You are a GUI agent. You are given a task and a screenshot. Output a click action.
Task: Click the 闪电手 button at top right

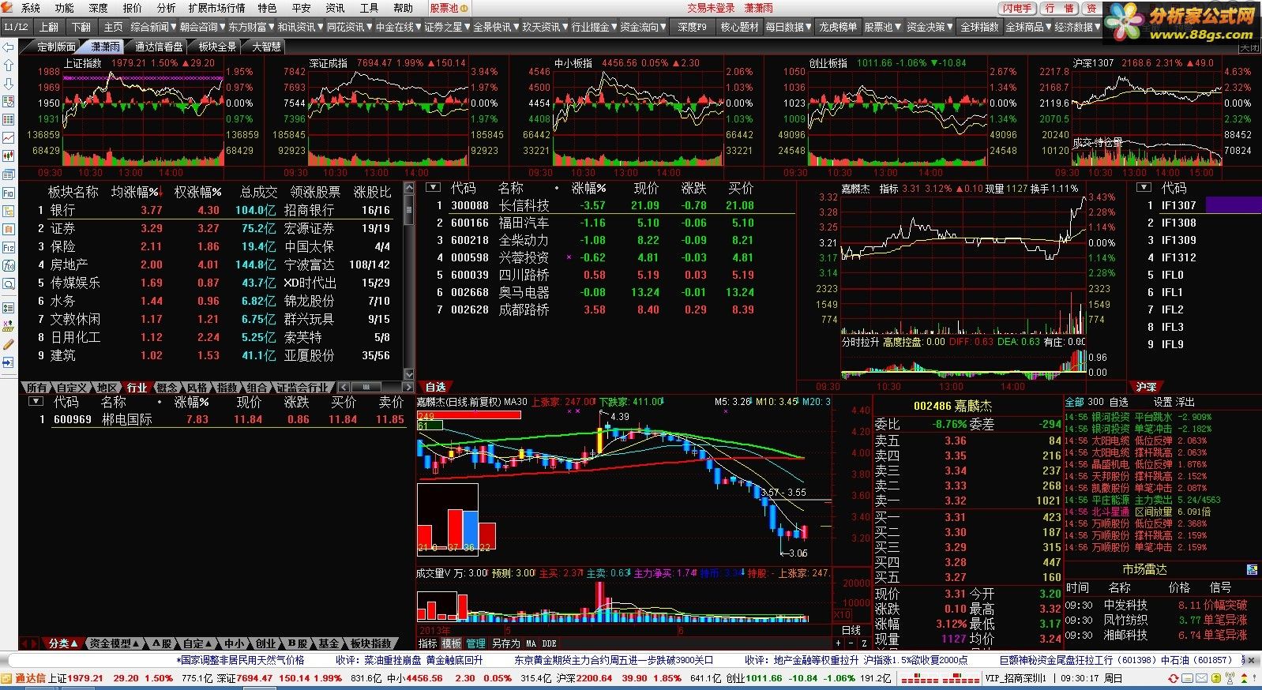coord(1017,8)
